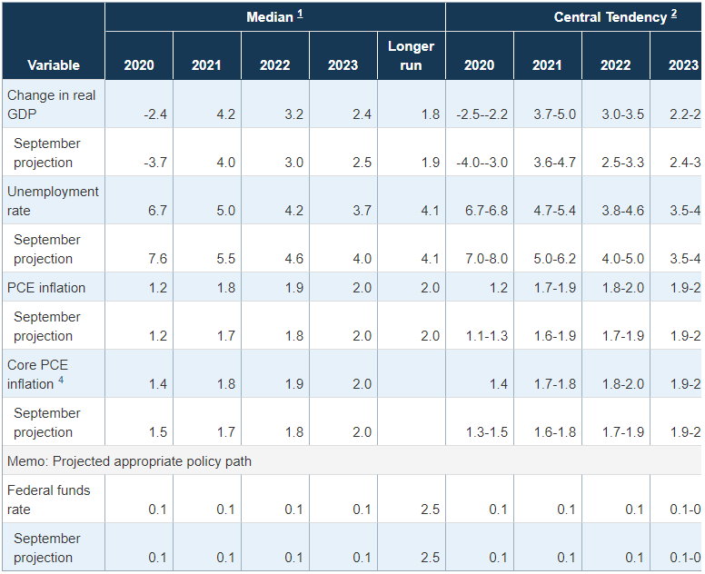The image size is (705, 574).
Task: Select GDP median 2020 value -2.4
Action: pos(155,114)
